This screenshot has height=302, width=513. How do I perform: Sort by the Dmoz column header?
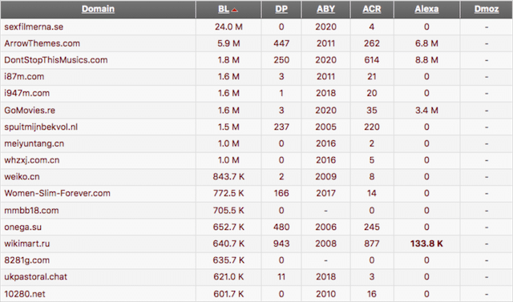coord(487,9)
